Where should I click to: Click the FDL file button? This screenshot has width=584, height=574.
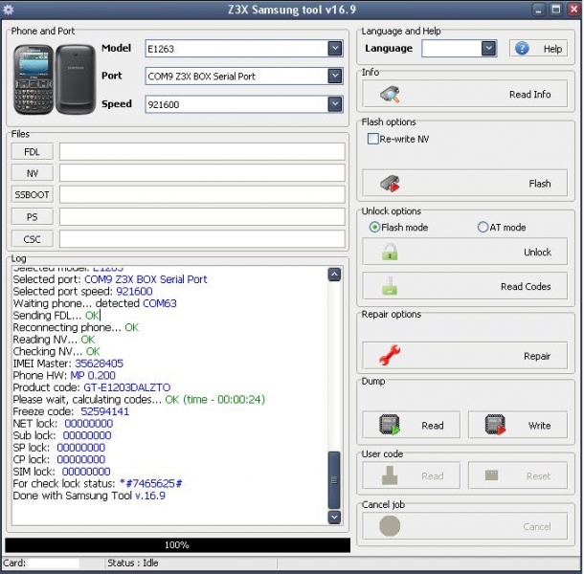click(x=32, y=152)
